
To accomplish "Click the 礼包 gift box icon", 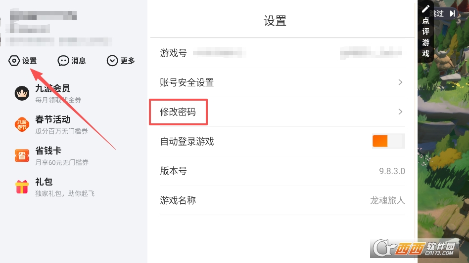I will click(x=22, y=187).
